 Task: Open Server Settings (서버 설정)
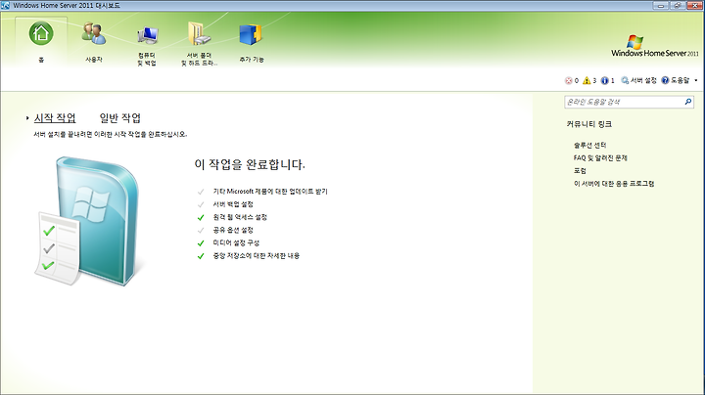(x=638, y=81)
